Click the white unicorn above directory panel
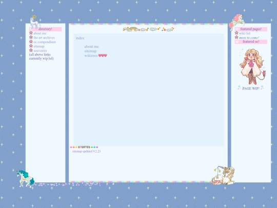The width and height of the screenshot is (277, 208). [34, 22]
